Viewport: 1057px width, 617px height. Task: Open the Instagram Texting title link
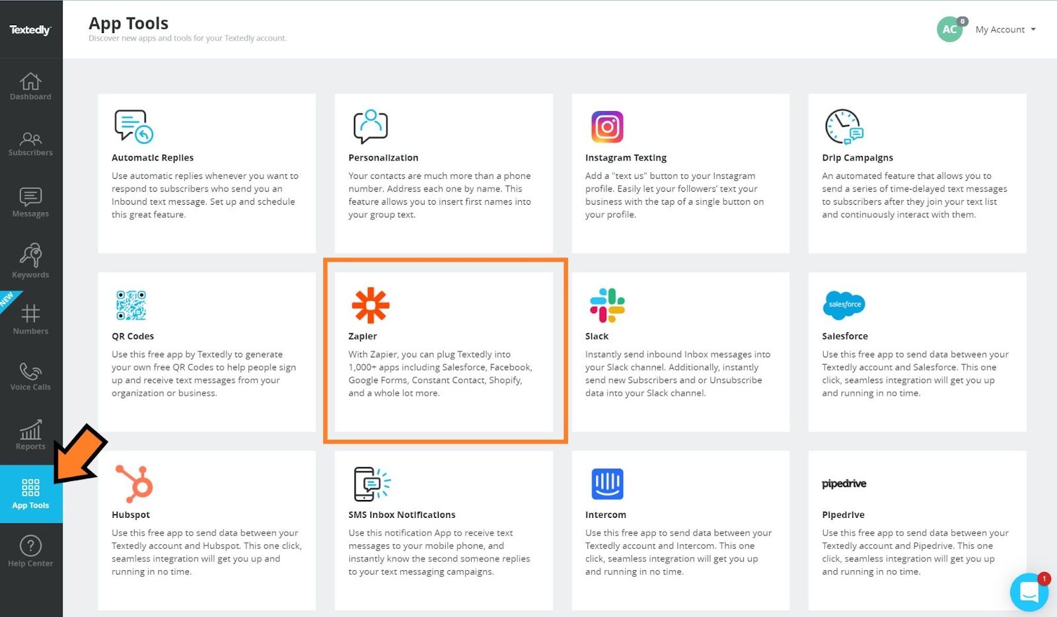[x=626, y=158]
